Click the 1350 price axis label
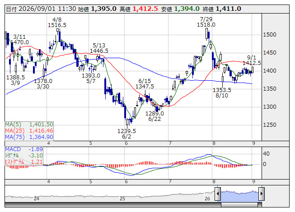295x212 pixels. [x=270, y=89]
